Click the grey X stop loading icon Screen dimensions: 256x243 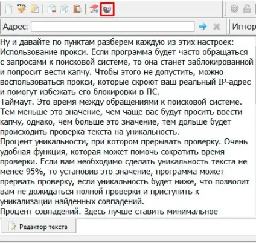tap(217, 27)
